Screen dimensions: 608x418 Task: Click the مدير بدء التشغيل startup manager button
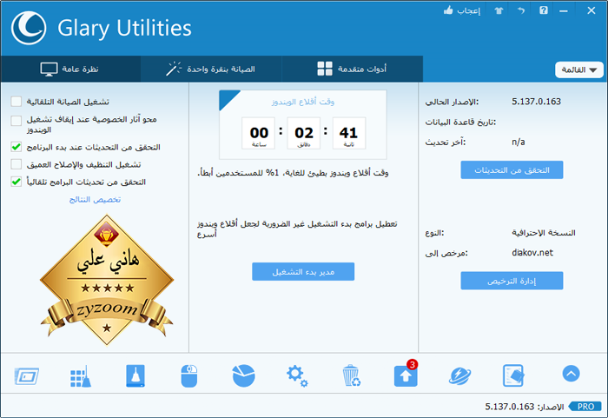pos(303,272)
